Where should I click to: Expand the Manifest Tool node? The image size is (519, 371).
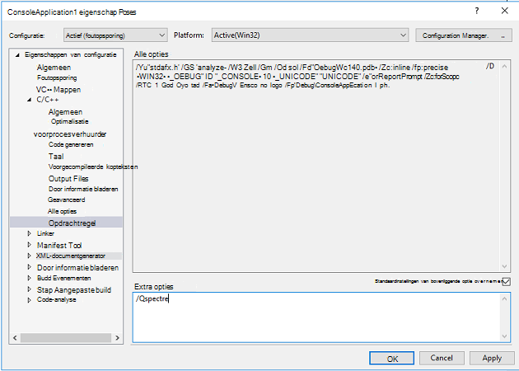pos(30,245)
